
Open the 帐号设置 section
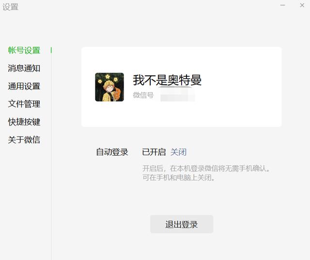click(x=24, y=50)
